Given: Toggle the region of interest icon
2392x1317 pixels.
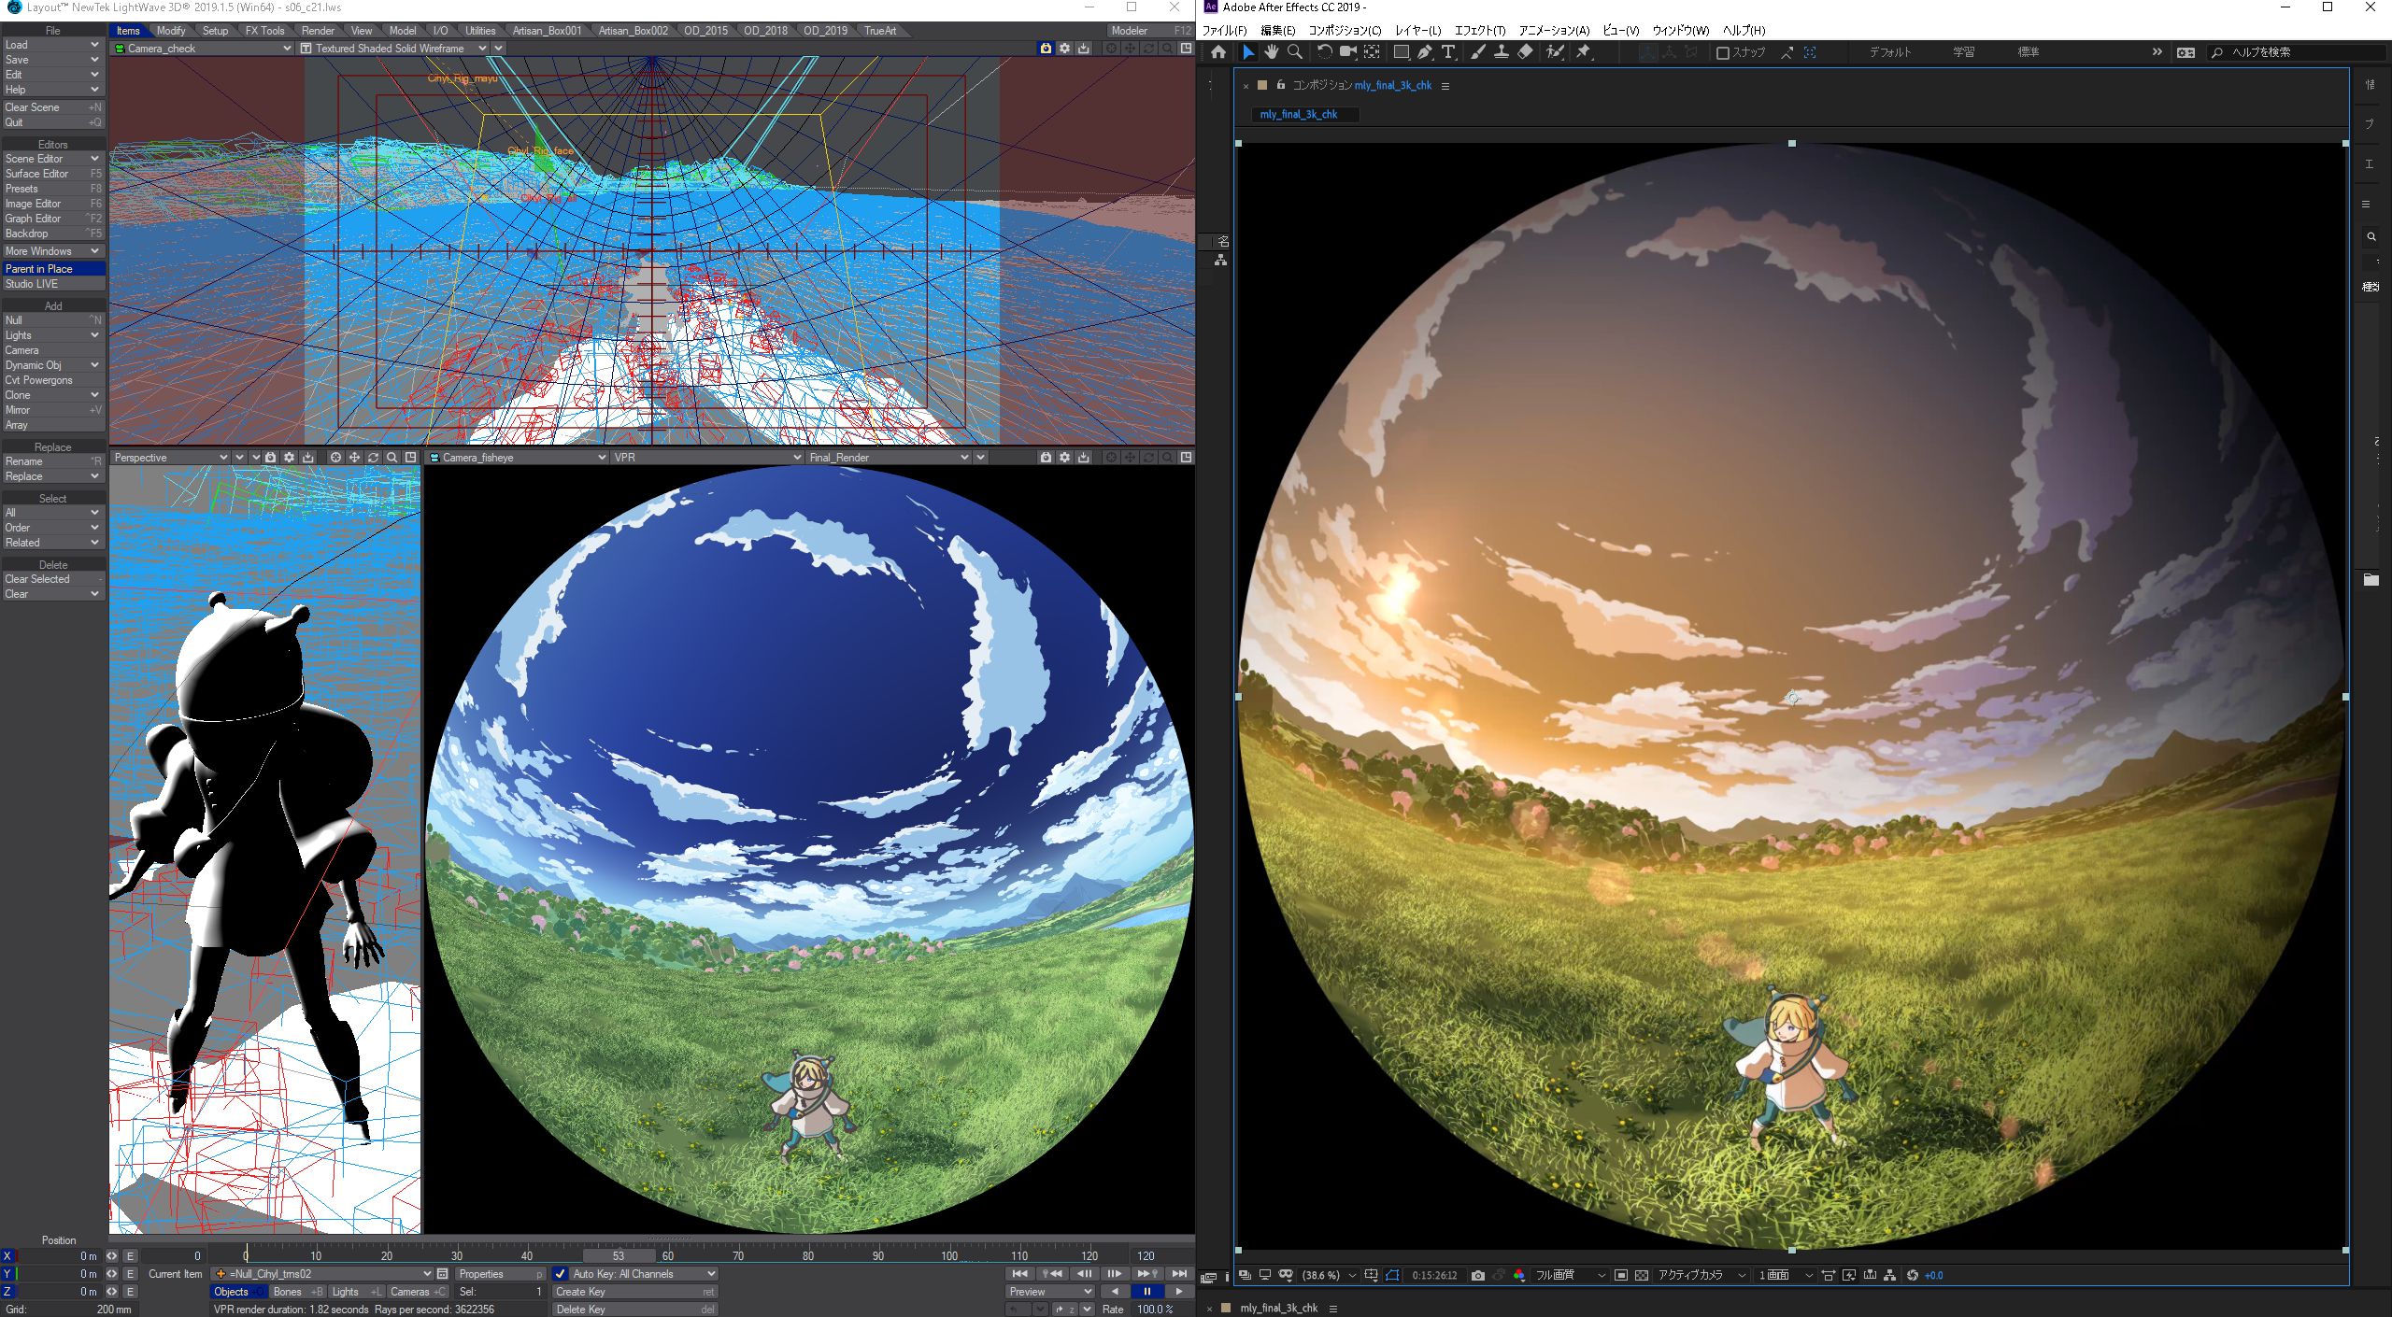Looking at the screenshot, I should (1621, 1275).
